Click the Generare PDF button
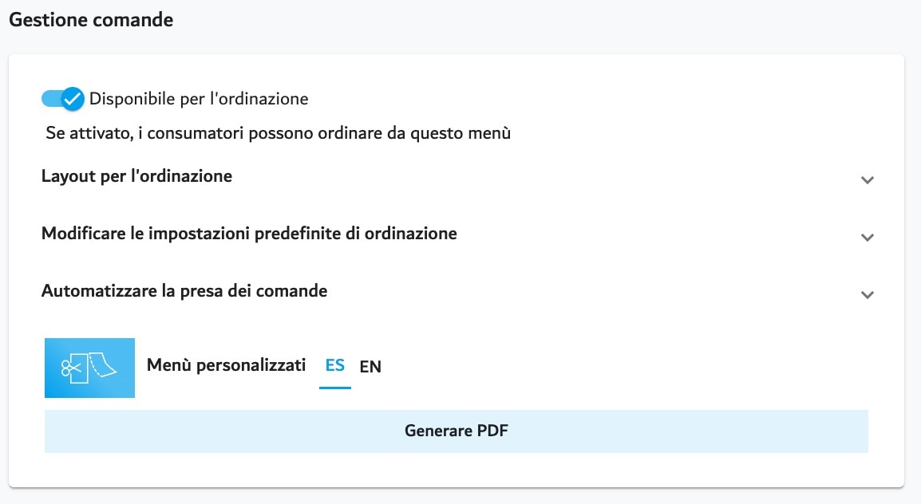This screenshot has height=504, width=921. 457,431
